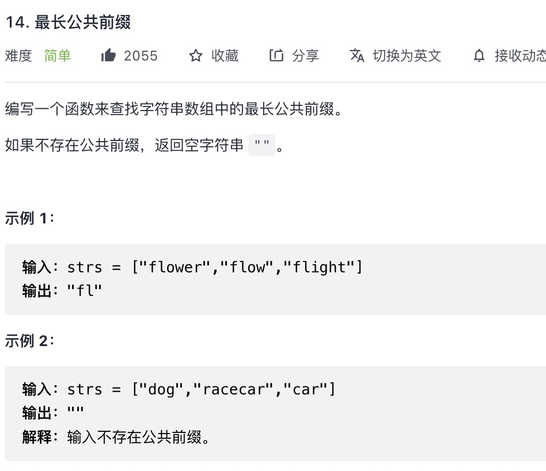The height and width of the screenshot is (471, 546).
Task: Click the 简单 difficulty tag
Action: (x=58, y=56)
